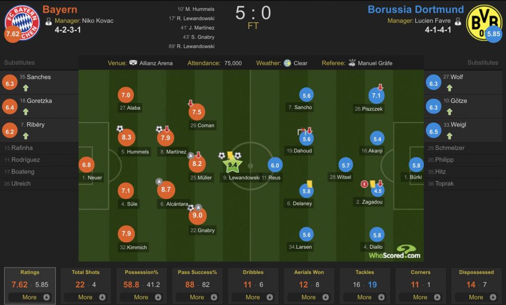This screenshot has height=305, width=506.
Task: Click the Borussia Dortmund BVB crest
Action: click(x=483, y=22)
